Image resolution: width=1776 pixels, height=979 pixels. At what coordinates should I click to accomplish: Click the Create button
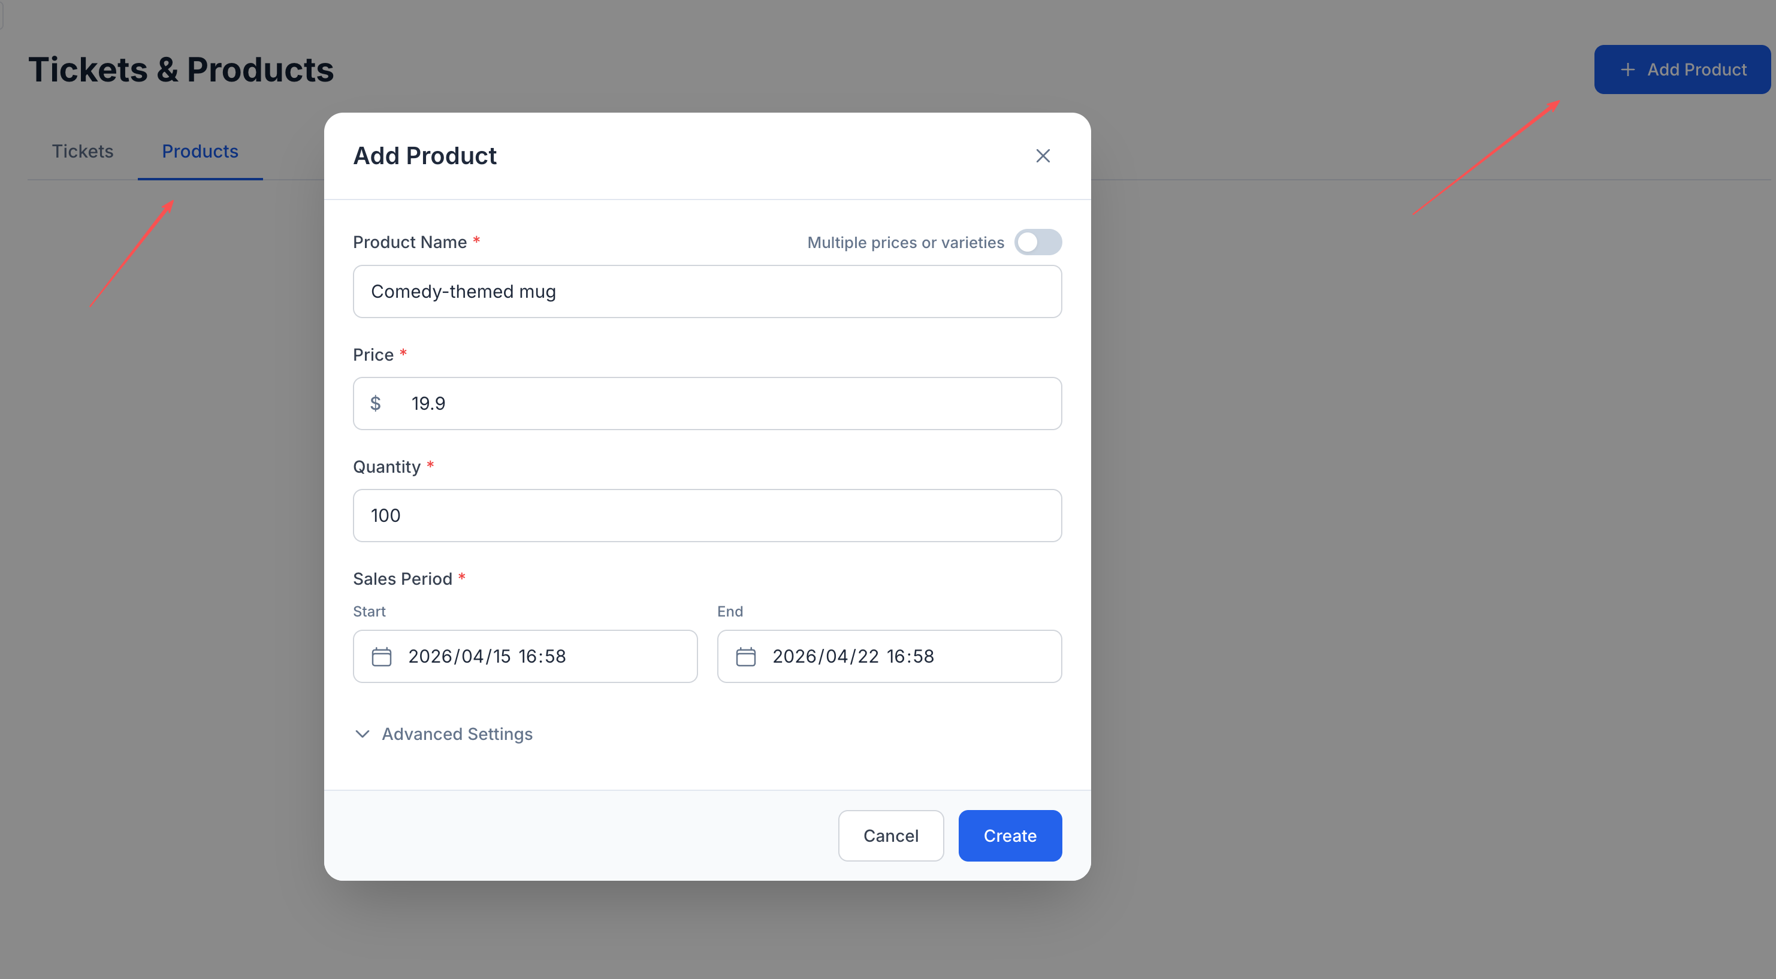pos(1010,836)
